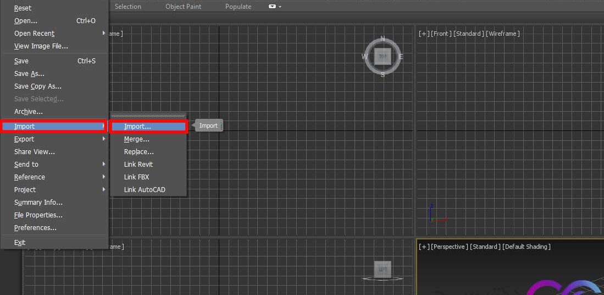Viewport: 604px width, 295px height.
Task: Switch to the Populate ribbon tab
Action: 238,7
